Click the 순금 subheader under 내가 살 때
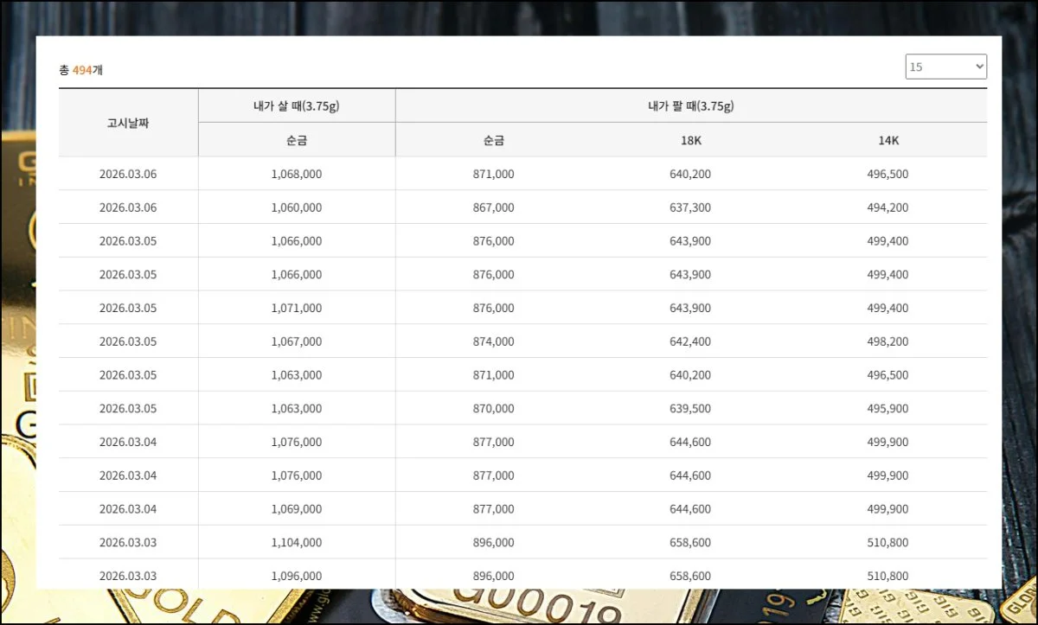1038x625 pixels. [296, 140]
